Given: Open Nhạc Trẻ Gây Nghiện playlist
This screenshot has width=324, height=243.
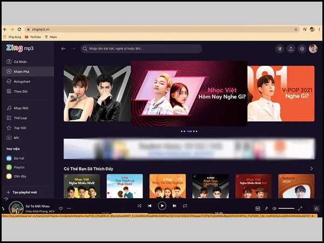Looking at the screenshot, I should (167, 186).
